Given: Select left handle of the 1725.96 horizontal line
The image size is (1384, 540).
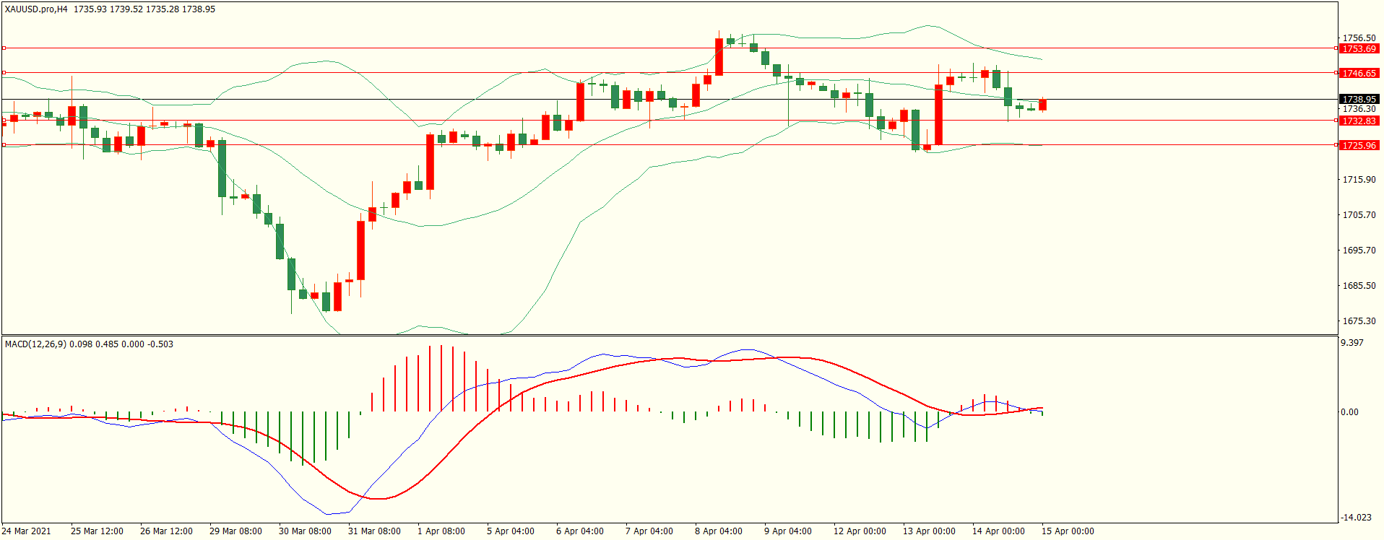Looking at the screenshot, I should pos(4,145).
